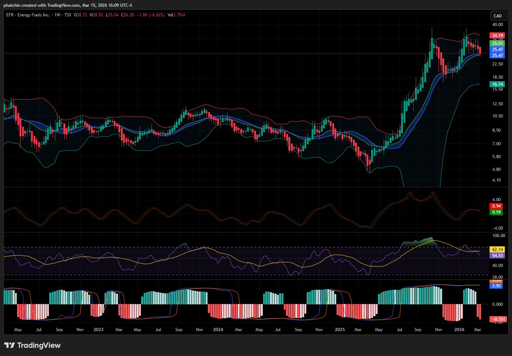The image size is (512, 356).
Task: Click the EFR Energy Fuels Inc. symbol title
Action: (x=28, y=15)
